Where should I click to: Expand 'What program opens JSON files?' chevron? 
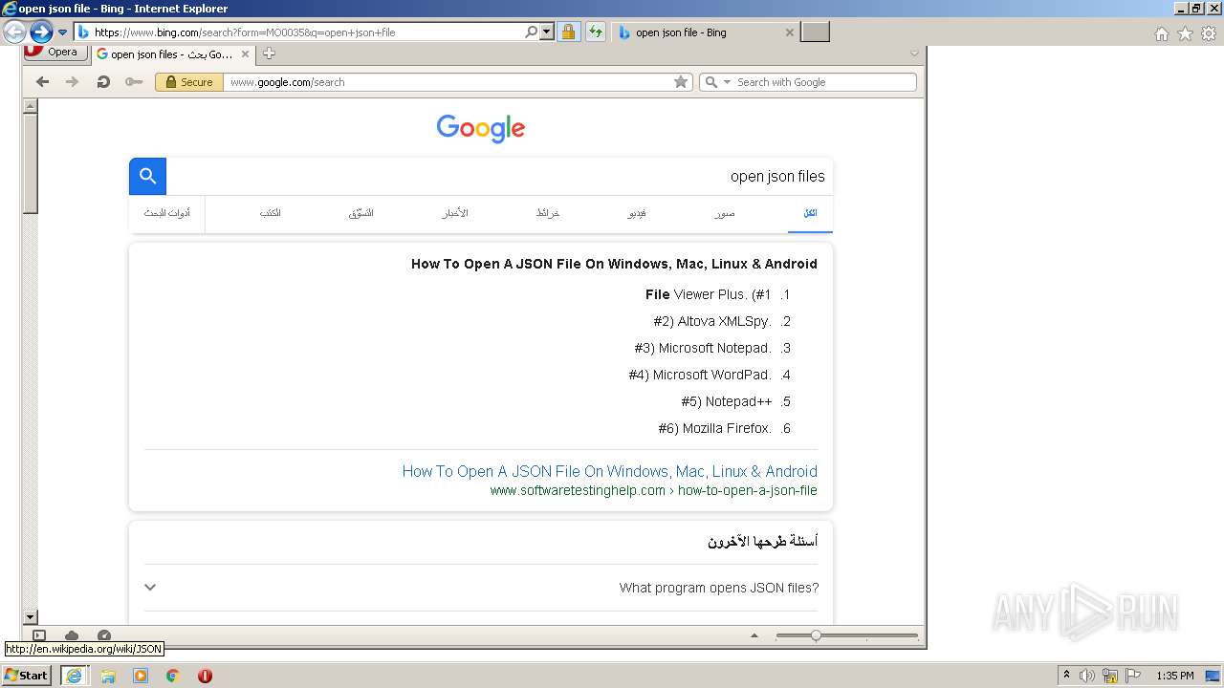pos(150,588)
